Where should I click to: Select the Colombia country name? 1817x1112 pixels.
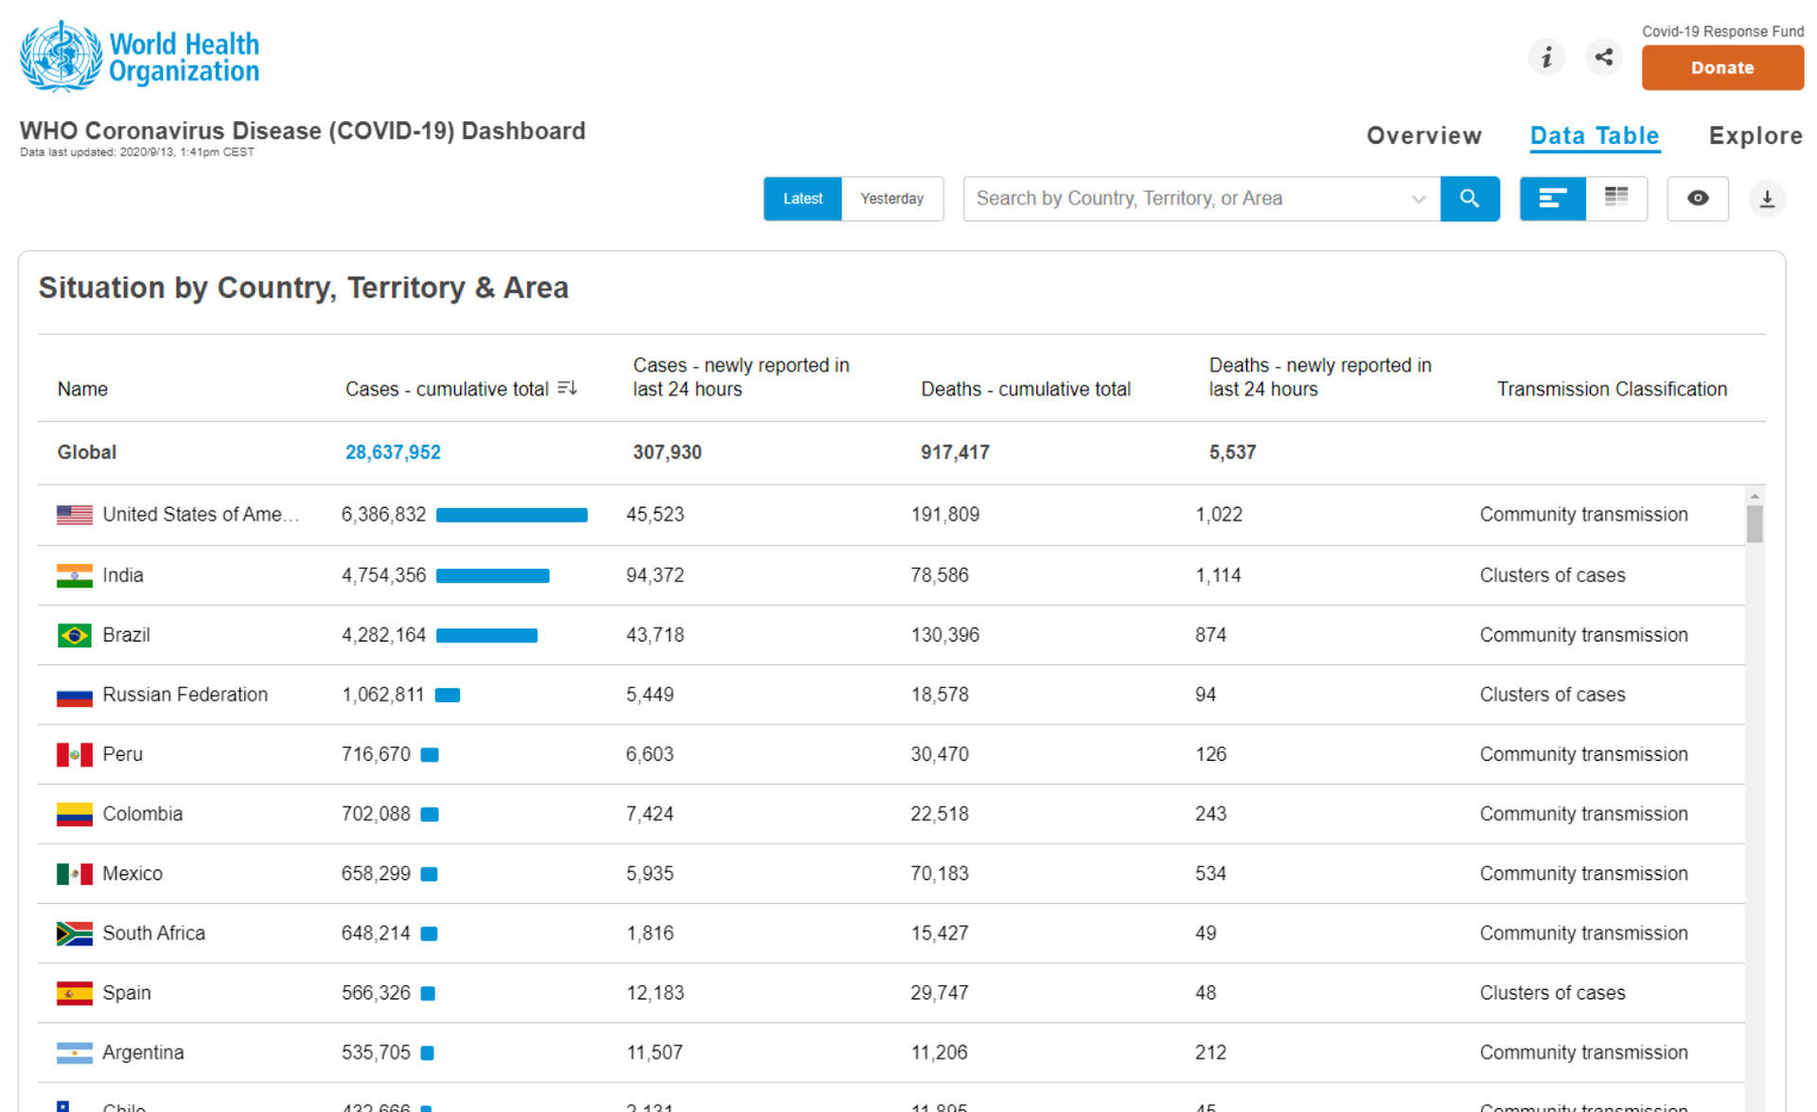coord(142,814)
